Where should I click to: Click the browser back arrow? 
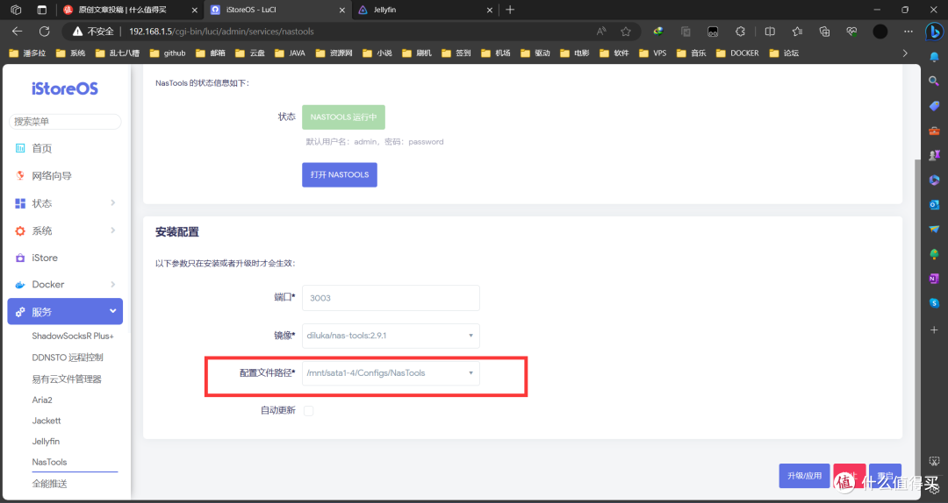[17, 32]
